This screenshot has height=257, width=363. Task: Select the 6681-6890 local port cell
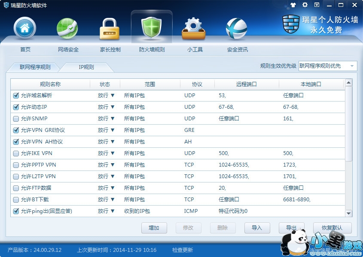[x=297, y=200]
